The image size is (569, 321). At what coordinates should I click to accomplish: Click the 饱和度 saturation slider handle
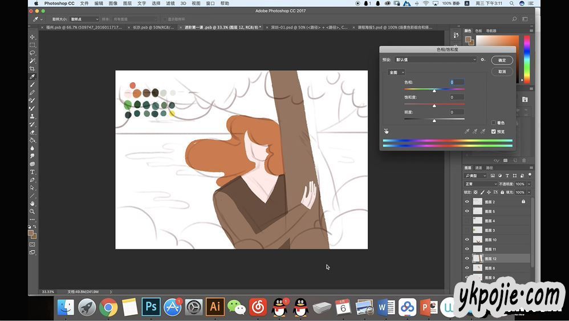[x=434, y=105]
